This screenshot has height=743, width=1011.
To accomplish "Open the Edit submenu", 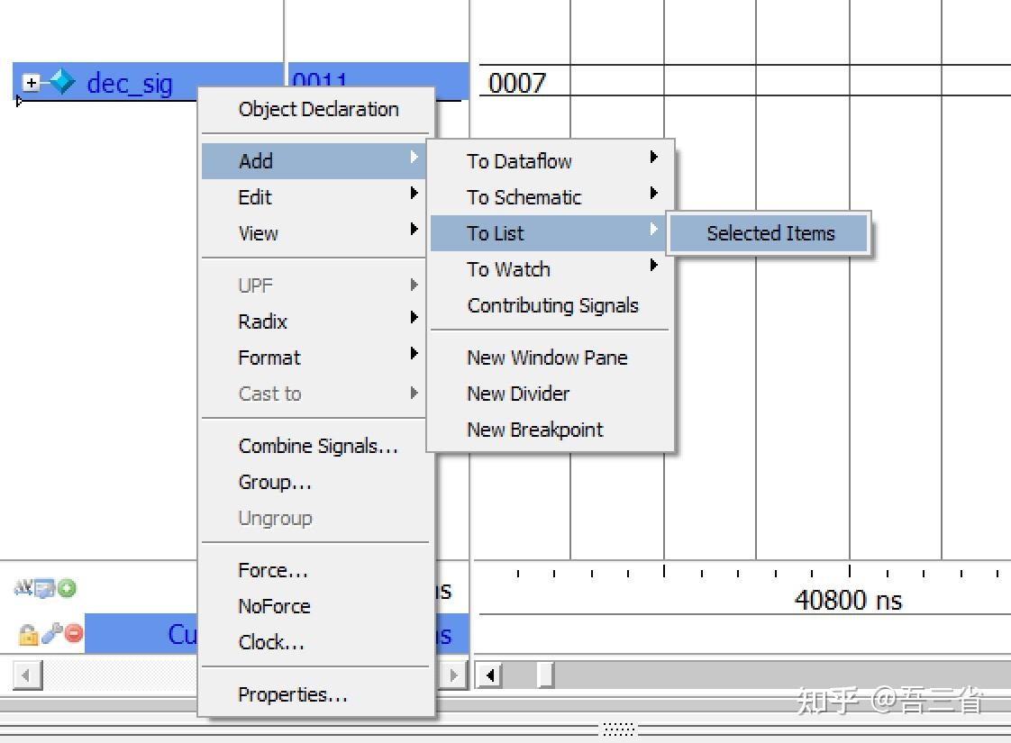I will coord(314,197).
